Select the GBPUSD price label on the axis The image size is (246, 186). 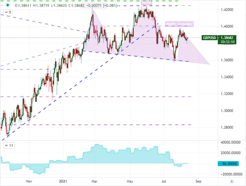[x=209, y=38]
